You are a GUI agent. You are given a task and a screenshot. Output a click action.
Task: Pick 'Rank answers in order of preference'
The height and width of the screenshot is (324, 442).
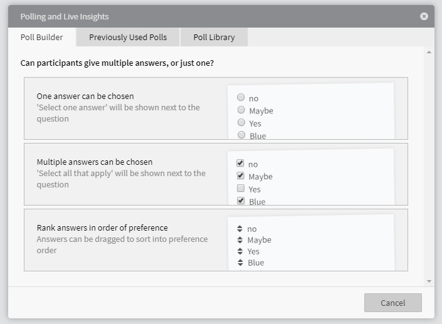(102, 228)
